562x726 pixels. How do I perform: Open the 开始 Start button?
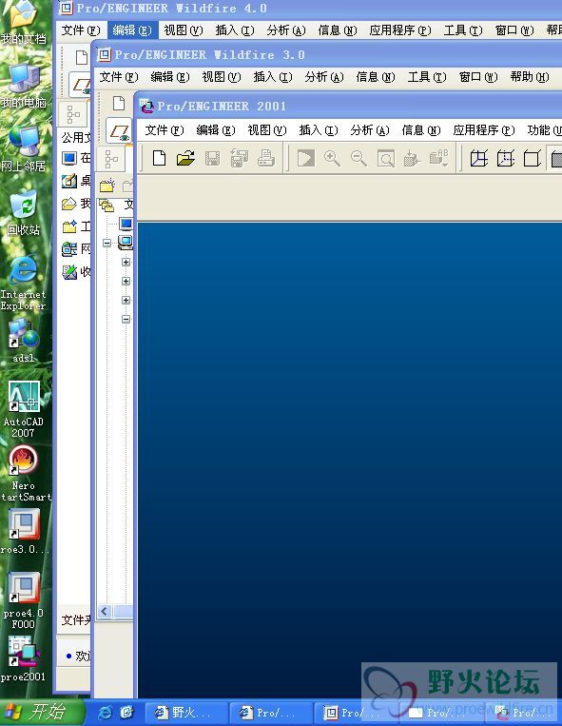tap(43, 712)
